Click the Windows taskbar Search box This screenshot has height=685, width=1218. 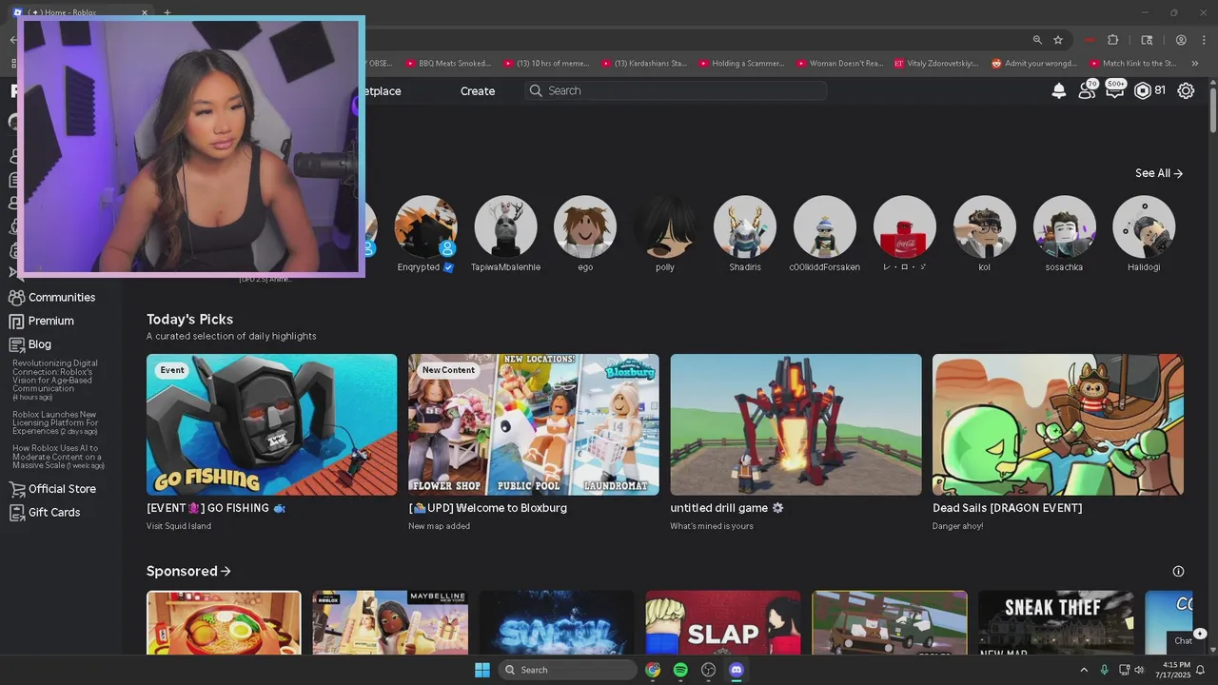567,670
